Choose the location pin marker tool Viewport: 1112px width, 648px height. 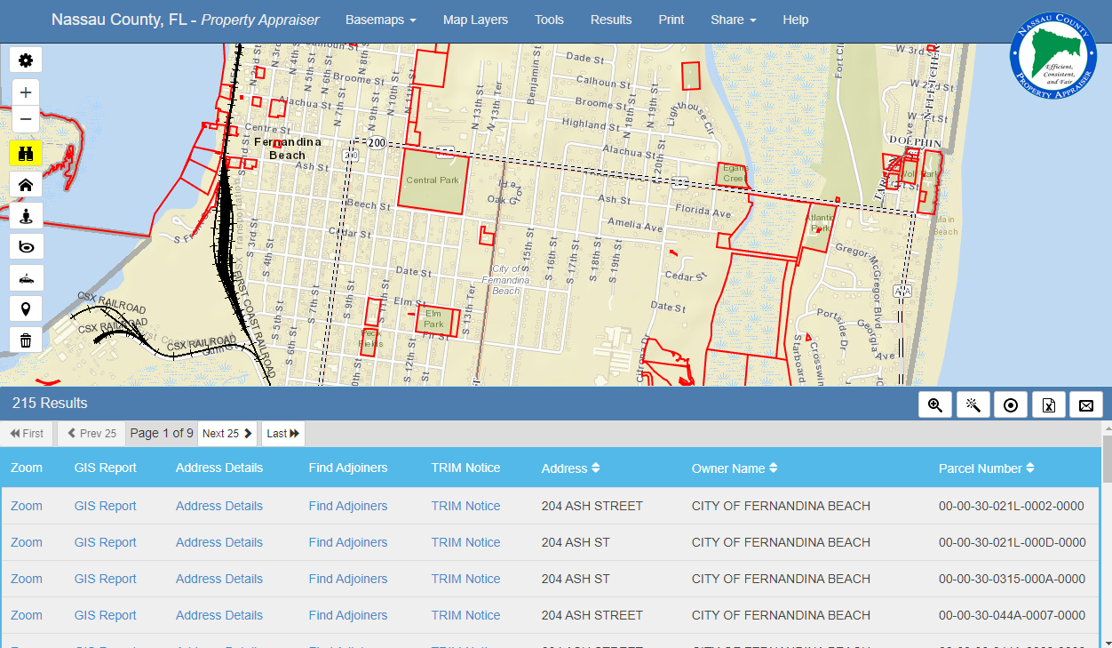pos(25,308)
